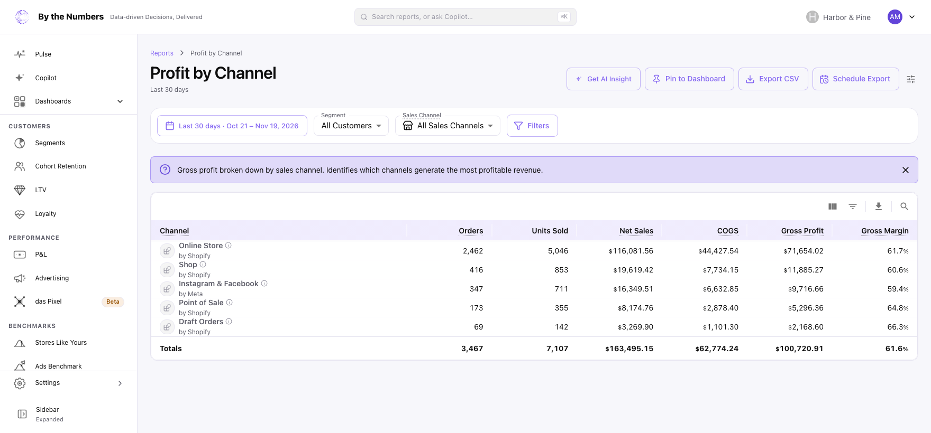Click the Point of Sale info icon
Image resolution: width=931 pixels, height=433 pixels.
[230, 303]
